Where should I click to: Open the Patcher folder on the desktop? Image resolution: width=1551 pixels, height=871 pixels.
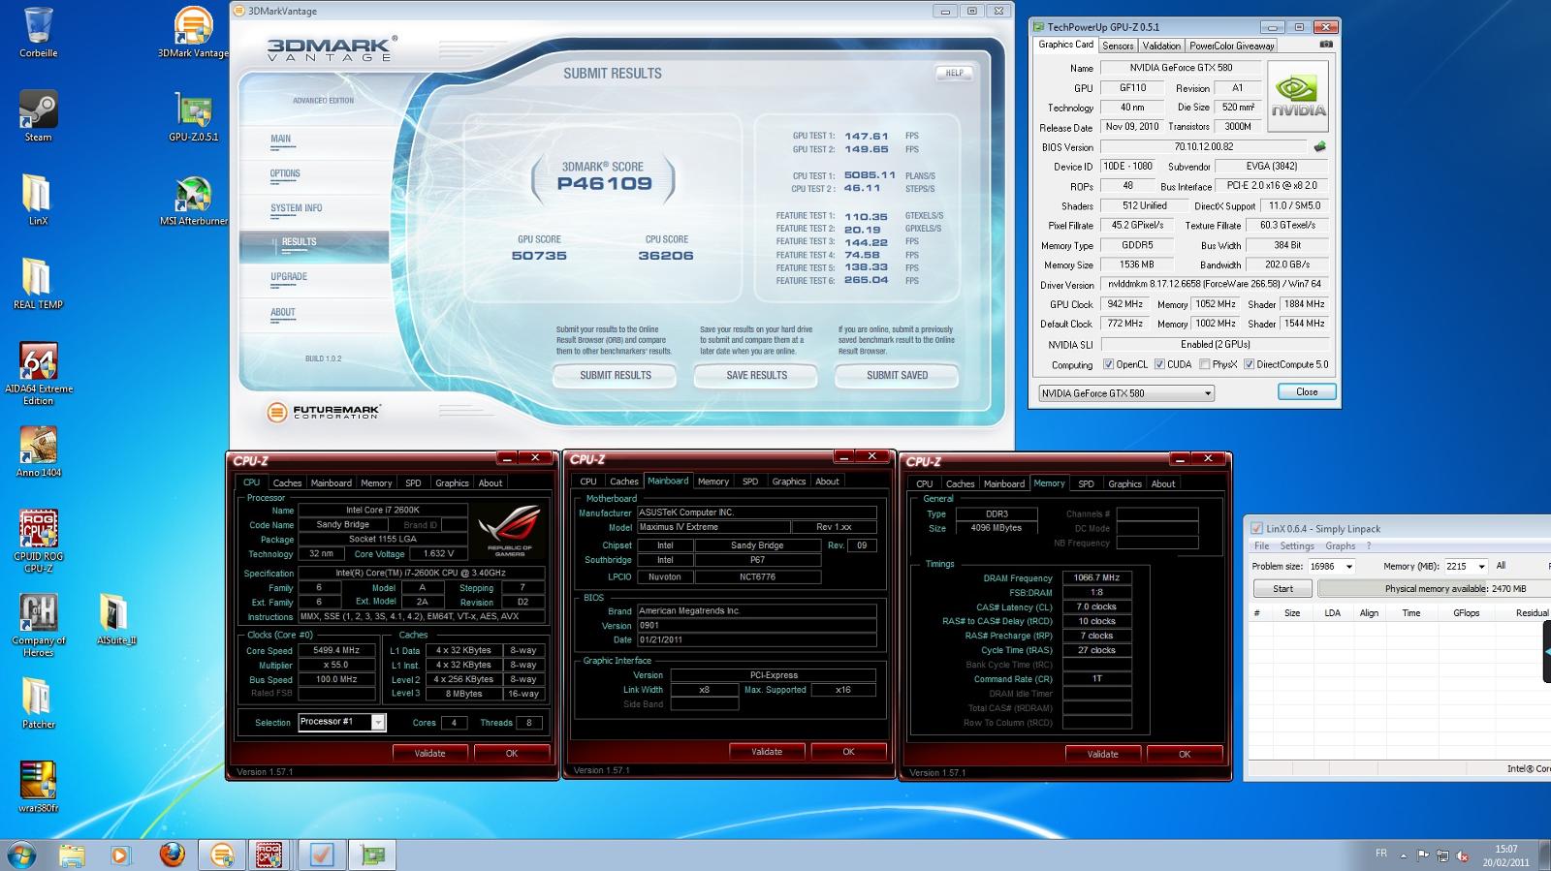pyautogui.click(x=38, y=703)
